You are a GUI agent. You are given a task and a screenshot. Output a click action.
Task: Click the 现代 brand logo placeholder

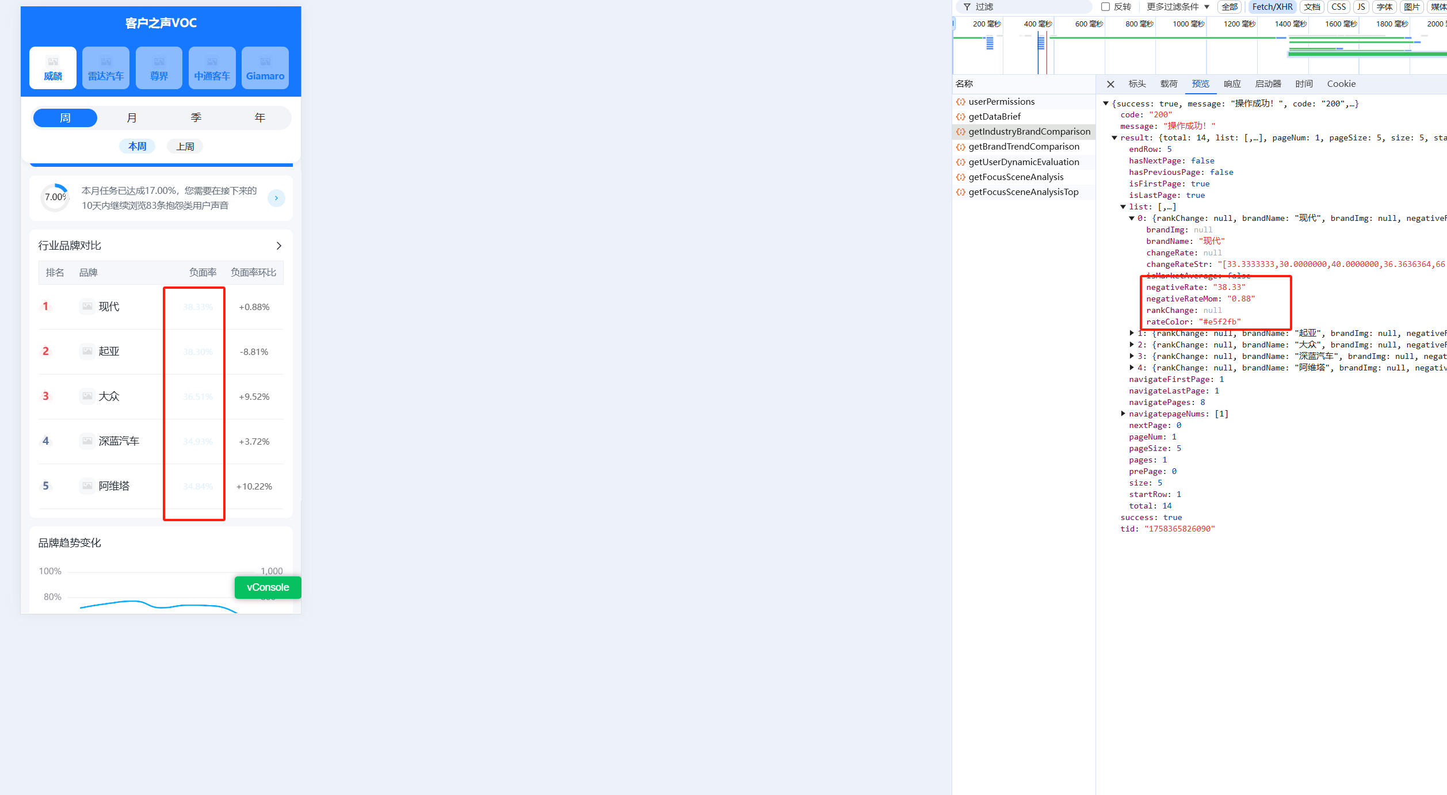point(87,307)
